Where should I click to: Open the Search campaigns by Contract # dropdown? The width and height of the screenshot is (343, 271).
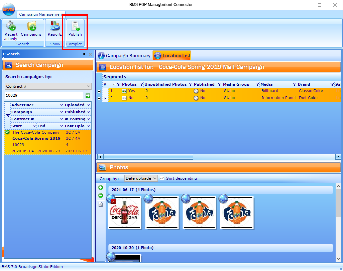[x=48, y=86]
